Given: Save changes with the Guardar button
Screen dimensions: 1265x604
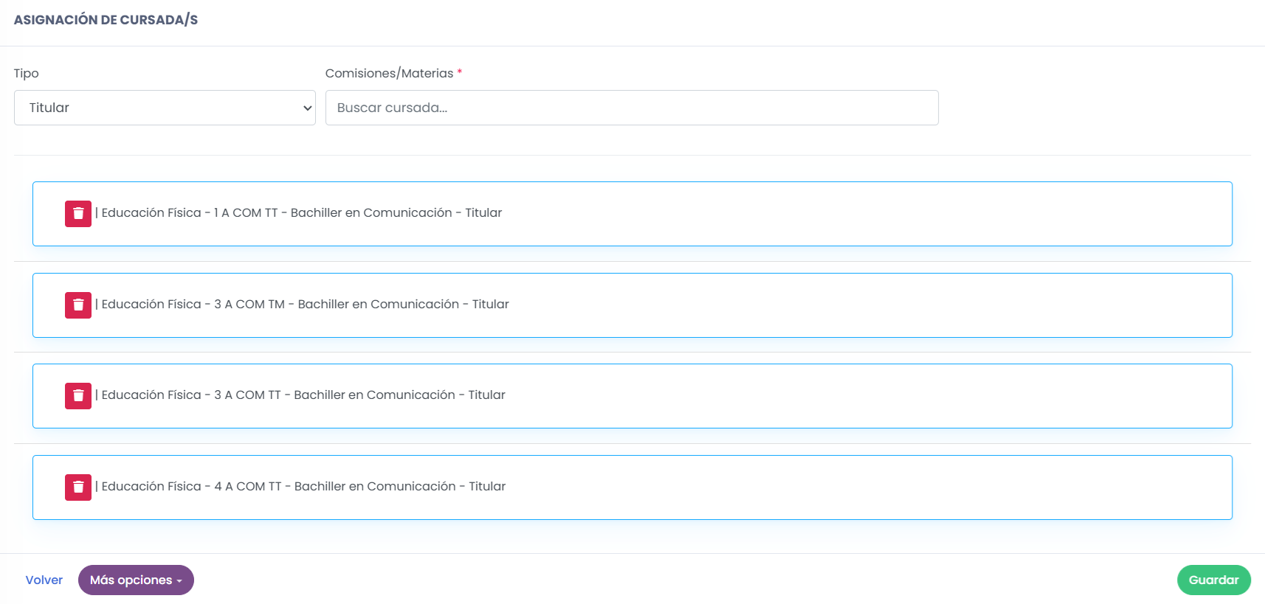Looking at the screenshot, I should (1213, 580).
